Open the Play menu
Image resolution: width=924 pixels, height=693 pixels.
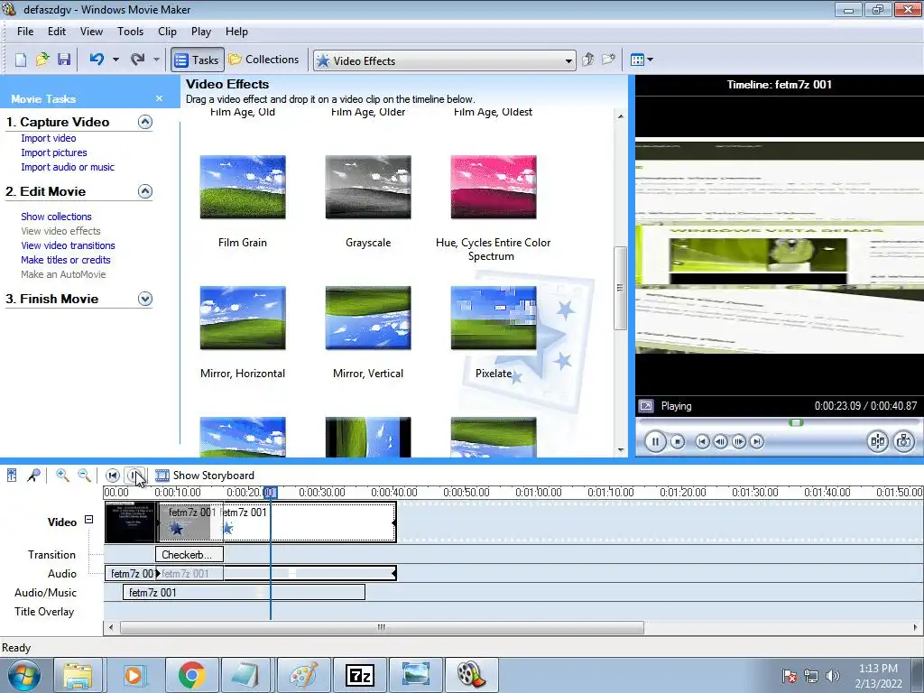coord(201,32)
